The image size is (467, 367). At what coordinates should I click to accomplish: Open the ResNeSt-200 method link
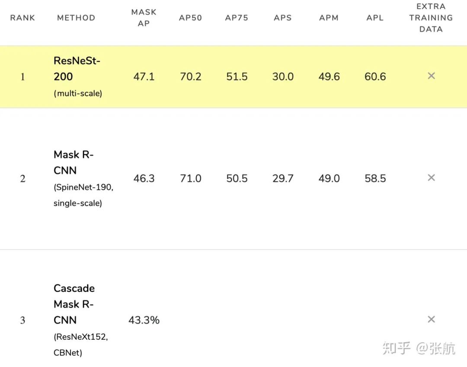tap(77, 69)
